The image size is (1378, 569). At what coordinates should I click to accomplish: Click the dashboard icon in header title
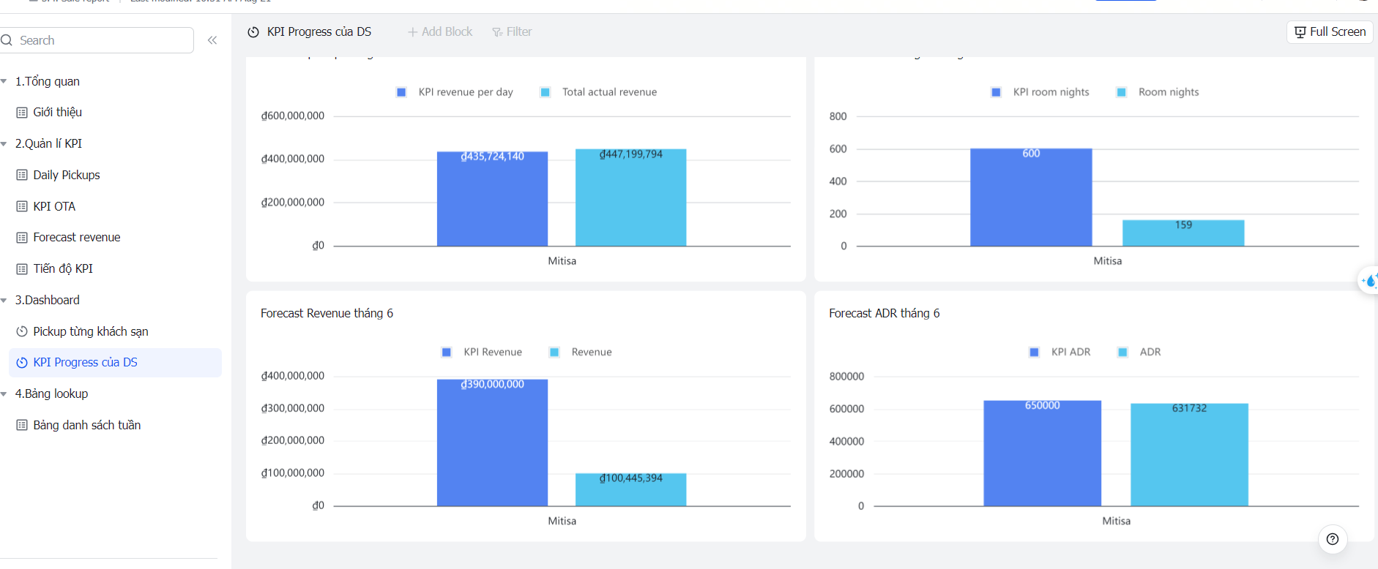pos(253,32)
